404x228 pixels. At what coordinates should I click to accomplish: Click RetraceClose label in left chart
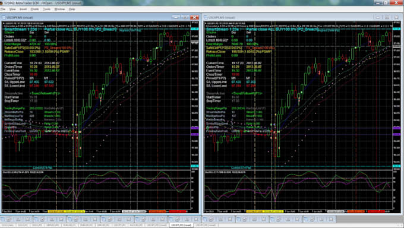[14, 52]
